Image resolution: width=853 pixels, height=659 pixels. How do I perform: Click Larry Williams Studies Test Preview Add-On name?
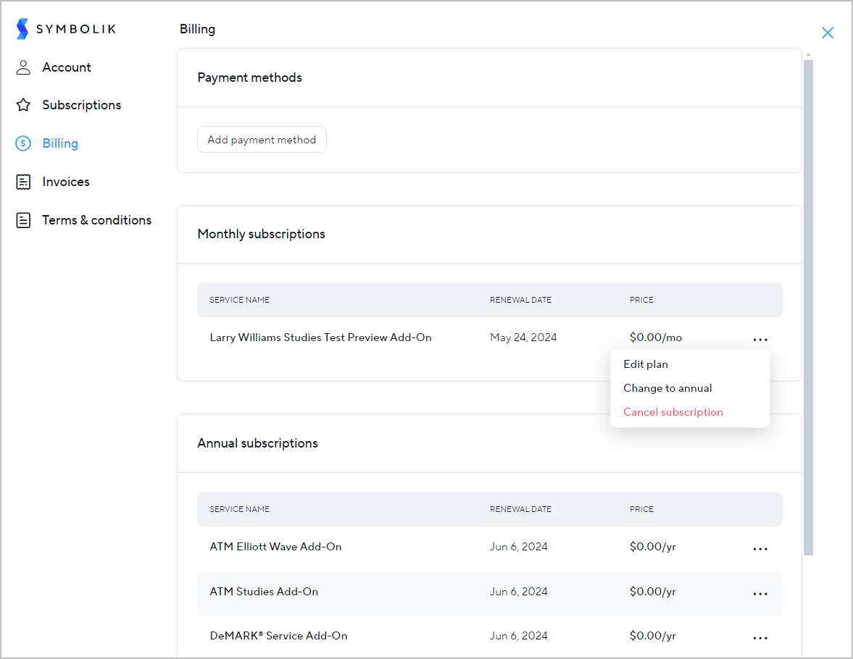tap(320, 337)
